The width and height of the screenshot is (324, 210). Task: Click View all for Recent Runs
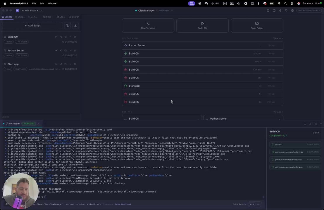[x=278, y=38]
